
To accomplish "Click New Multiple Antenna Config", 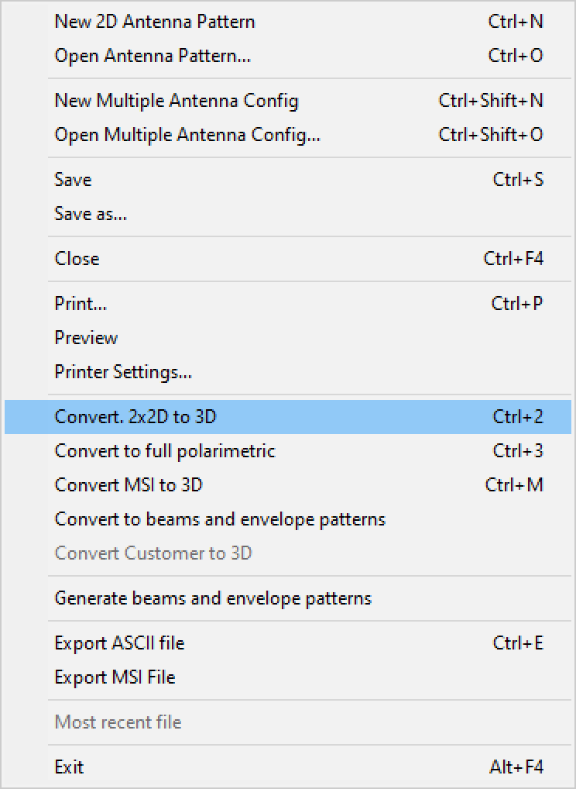I will (177, 101).
